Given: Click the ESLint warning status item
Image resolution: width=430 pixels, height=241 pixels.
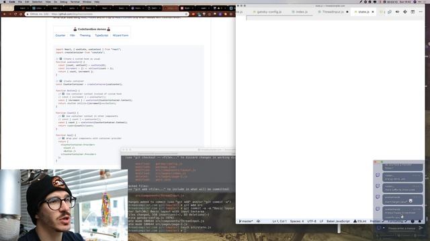Looking at the screenshot, I should pos(360,221).
